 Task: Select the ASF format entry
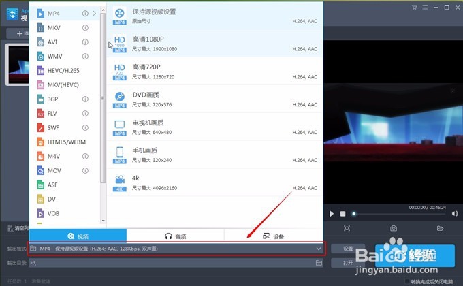[x=65, y=185]
